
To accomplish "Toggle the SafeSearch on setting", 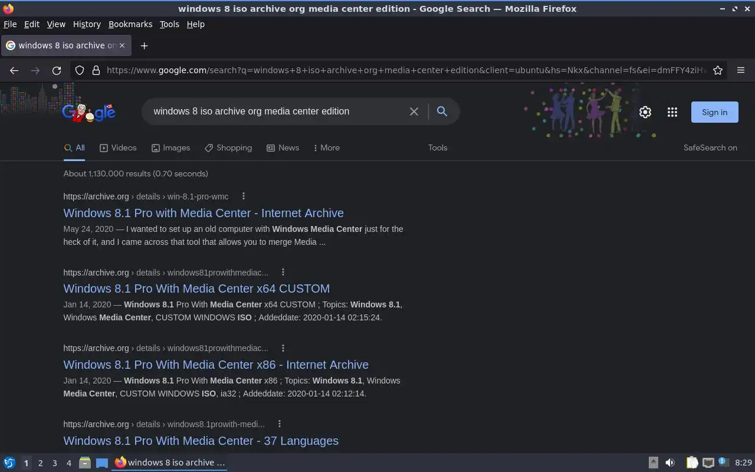I will [x=710, y=148].
